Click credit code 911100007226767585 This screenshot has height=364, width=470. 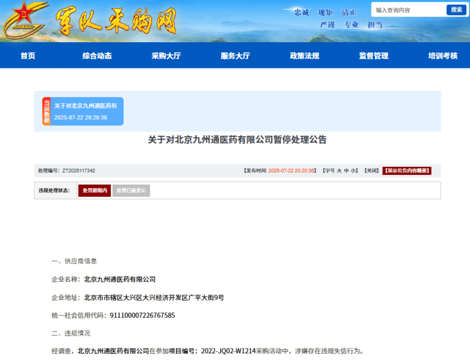tap(143, 316)
